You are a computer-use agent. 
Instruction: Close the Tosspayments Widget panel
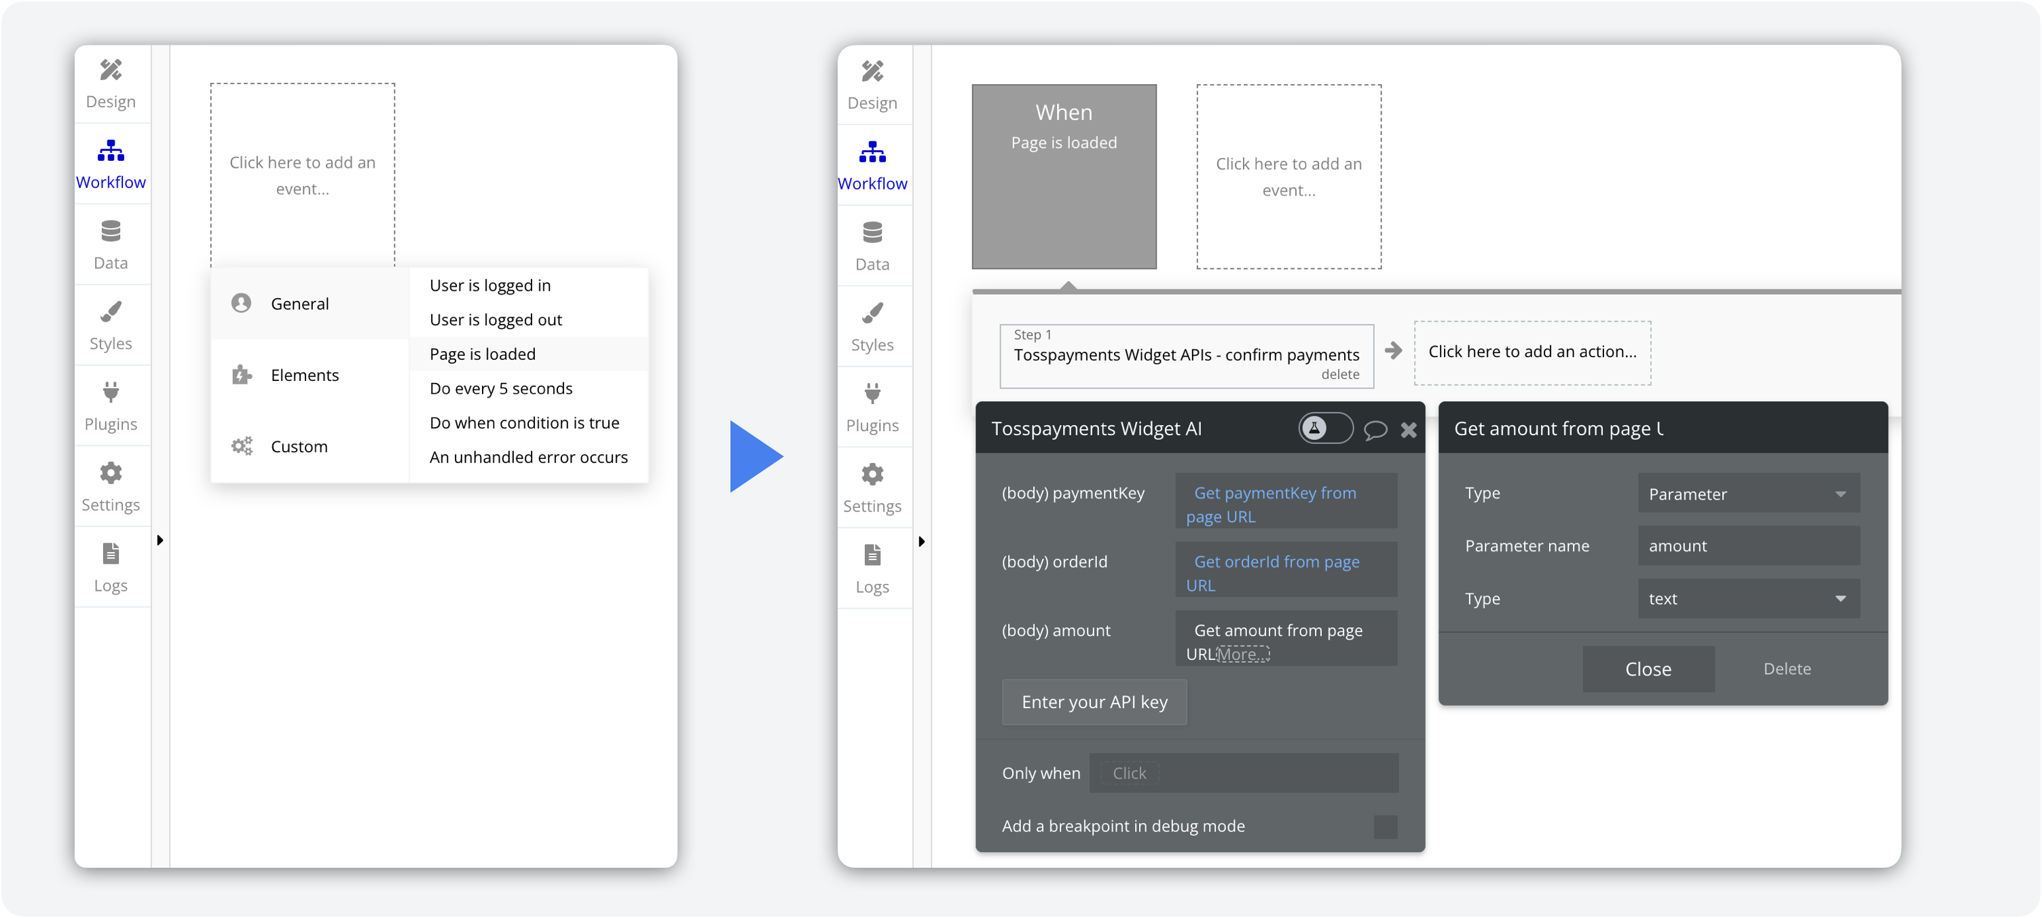[x=1409, y=430]
